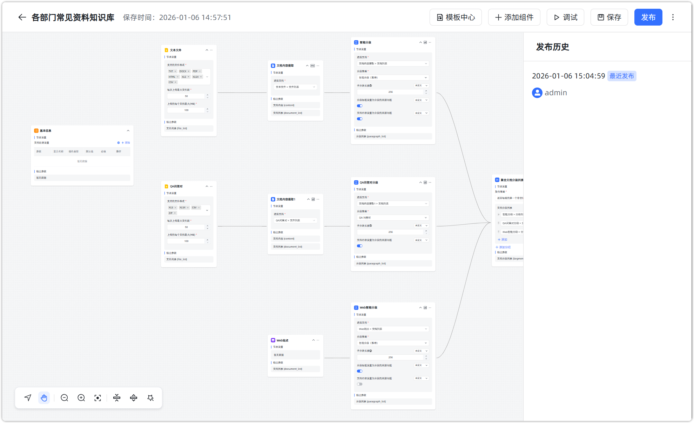
Task: Fit canvas to view icon
Action: point(98,398)
